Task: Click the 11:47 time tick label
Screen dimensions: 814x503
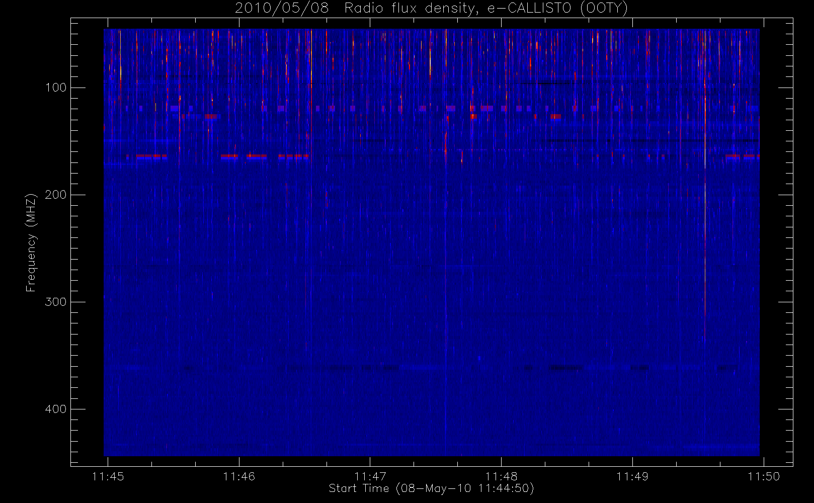Action: 370,476
